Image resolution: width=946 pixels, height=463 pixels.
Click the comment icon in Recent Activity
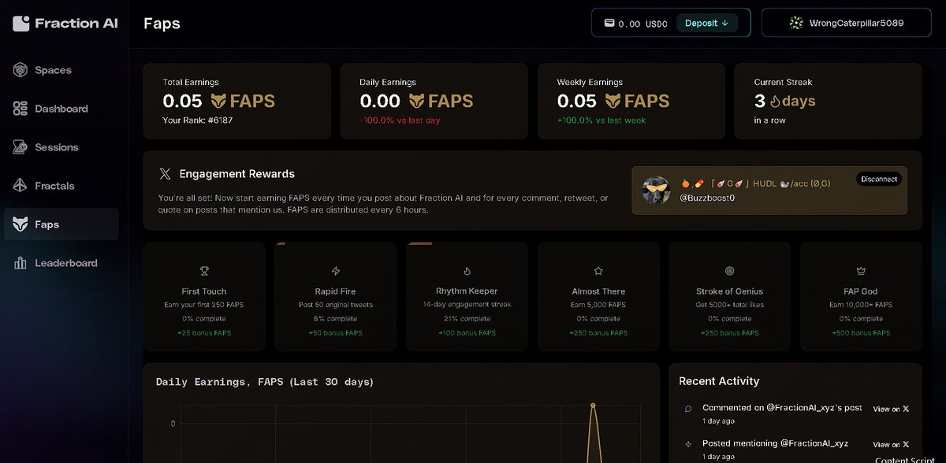[x=688, y=409]
